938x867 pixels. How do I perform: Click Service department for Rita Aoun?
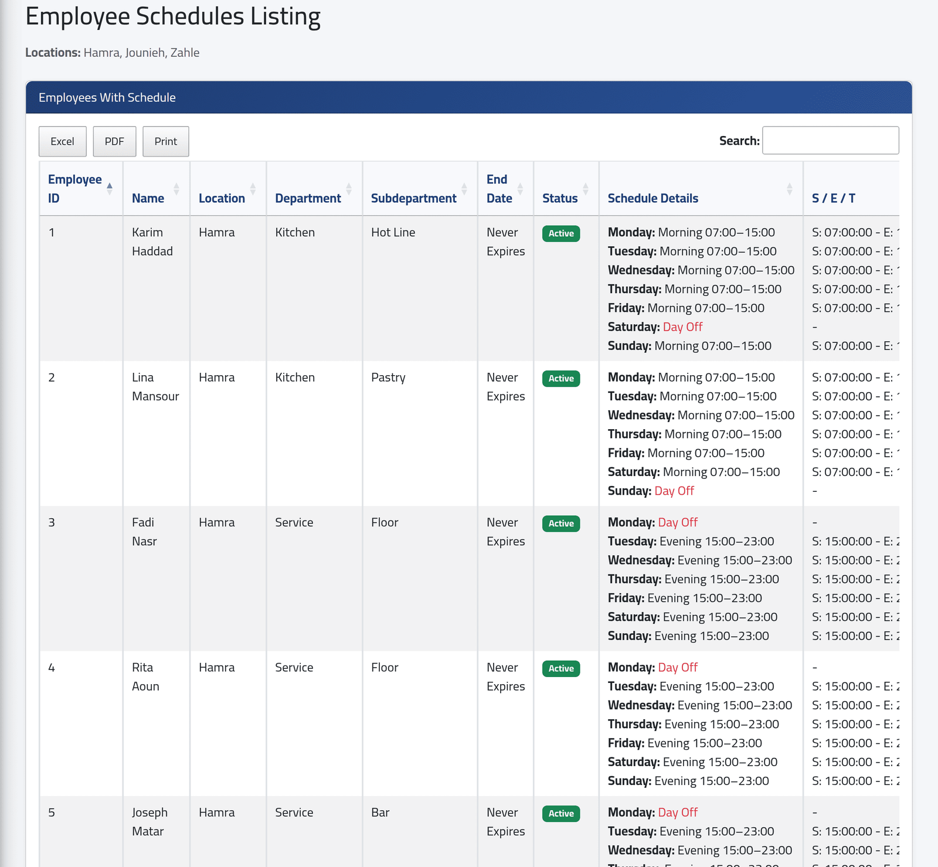294,667
